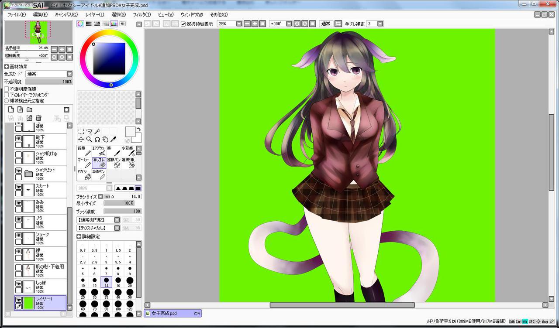Screen dimensions: 559x328
Task: Select the lasso selection tool
Action: pyautogui.click(x=89, y=131)
